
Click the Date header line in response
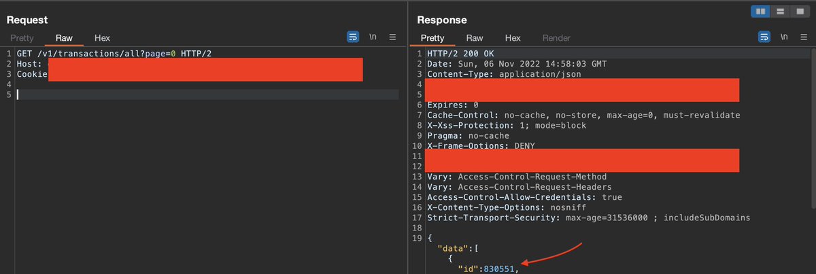[517, 64]
